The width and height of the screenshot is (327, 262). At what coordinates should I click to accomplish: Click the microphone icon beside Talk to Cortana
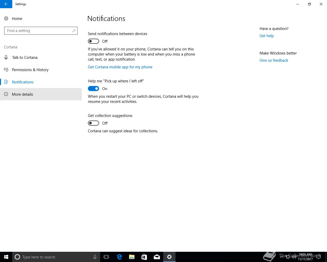click(6, 57)
